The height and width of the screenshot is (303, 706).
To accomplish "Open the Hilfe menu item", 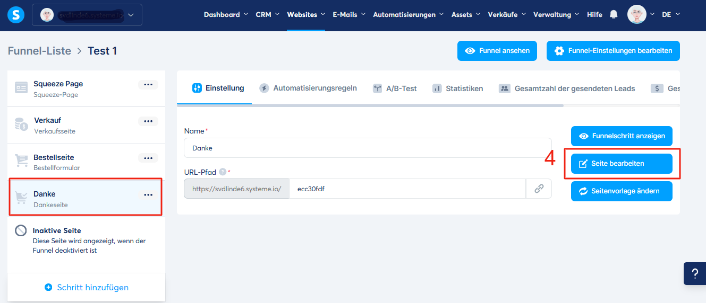I will pos(594,14).
